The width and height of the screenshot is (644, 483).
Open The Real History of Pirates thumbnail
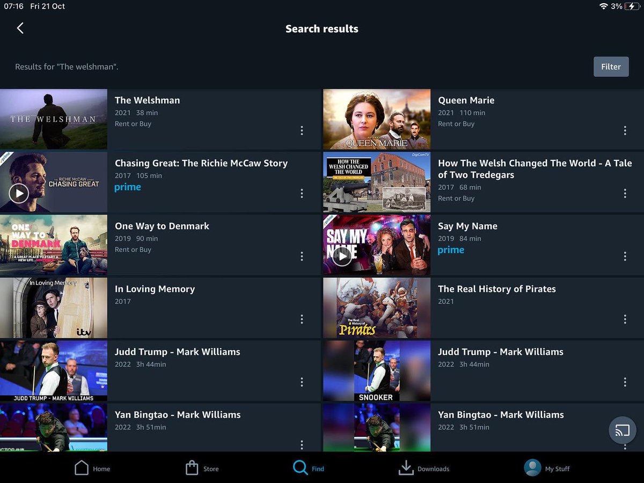click(x=377, y=308)
